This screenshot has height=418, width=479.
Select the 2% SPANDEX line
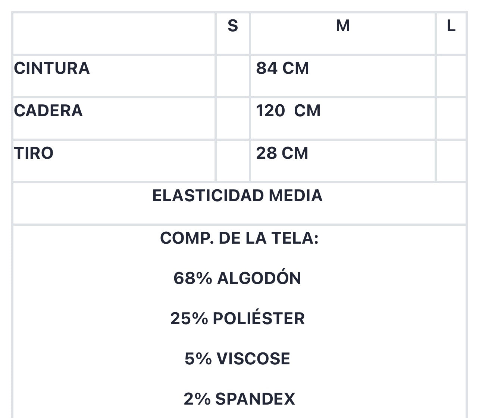239,399
